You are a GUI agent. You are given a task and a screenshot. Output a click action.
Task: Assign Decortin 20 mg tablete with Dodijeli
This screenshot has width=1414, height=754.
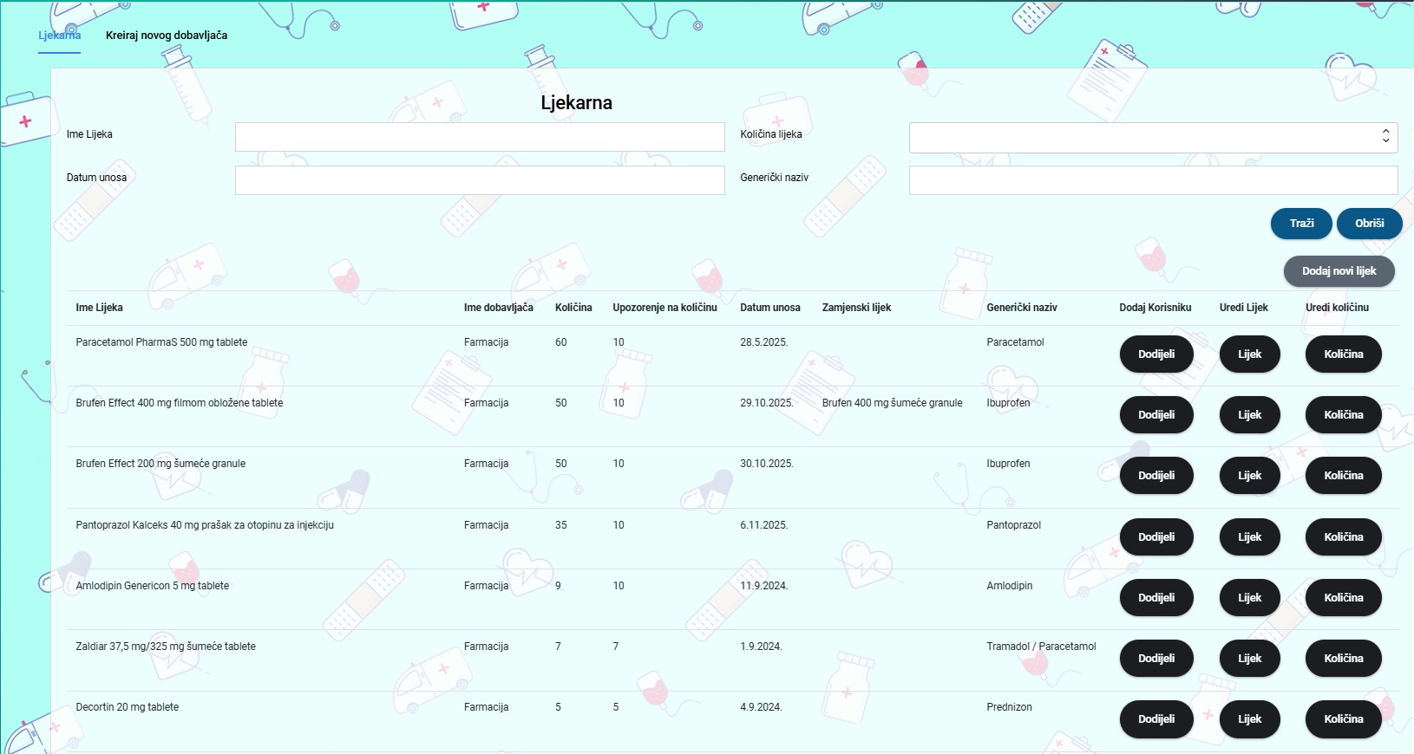pos(1155,719)
